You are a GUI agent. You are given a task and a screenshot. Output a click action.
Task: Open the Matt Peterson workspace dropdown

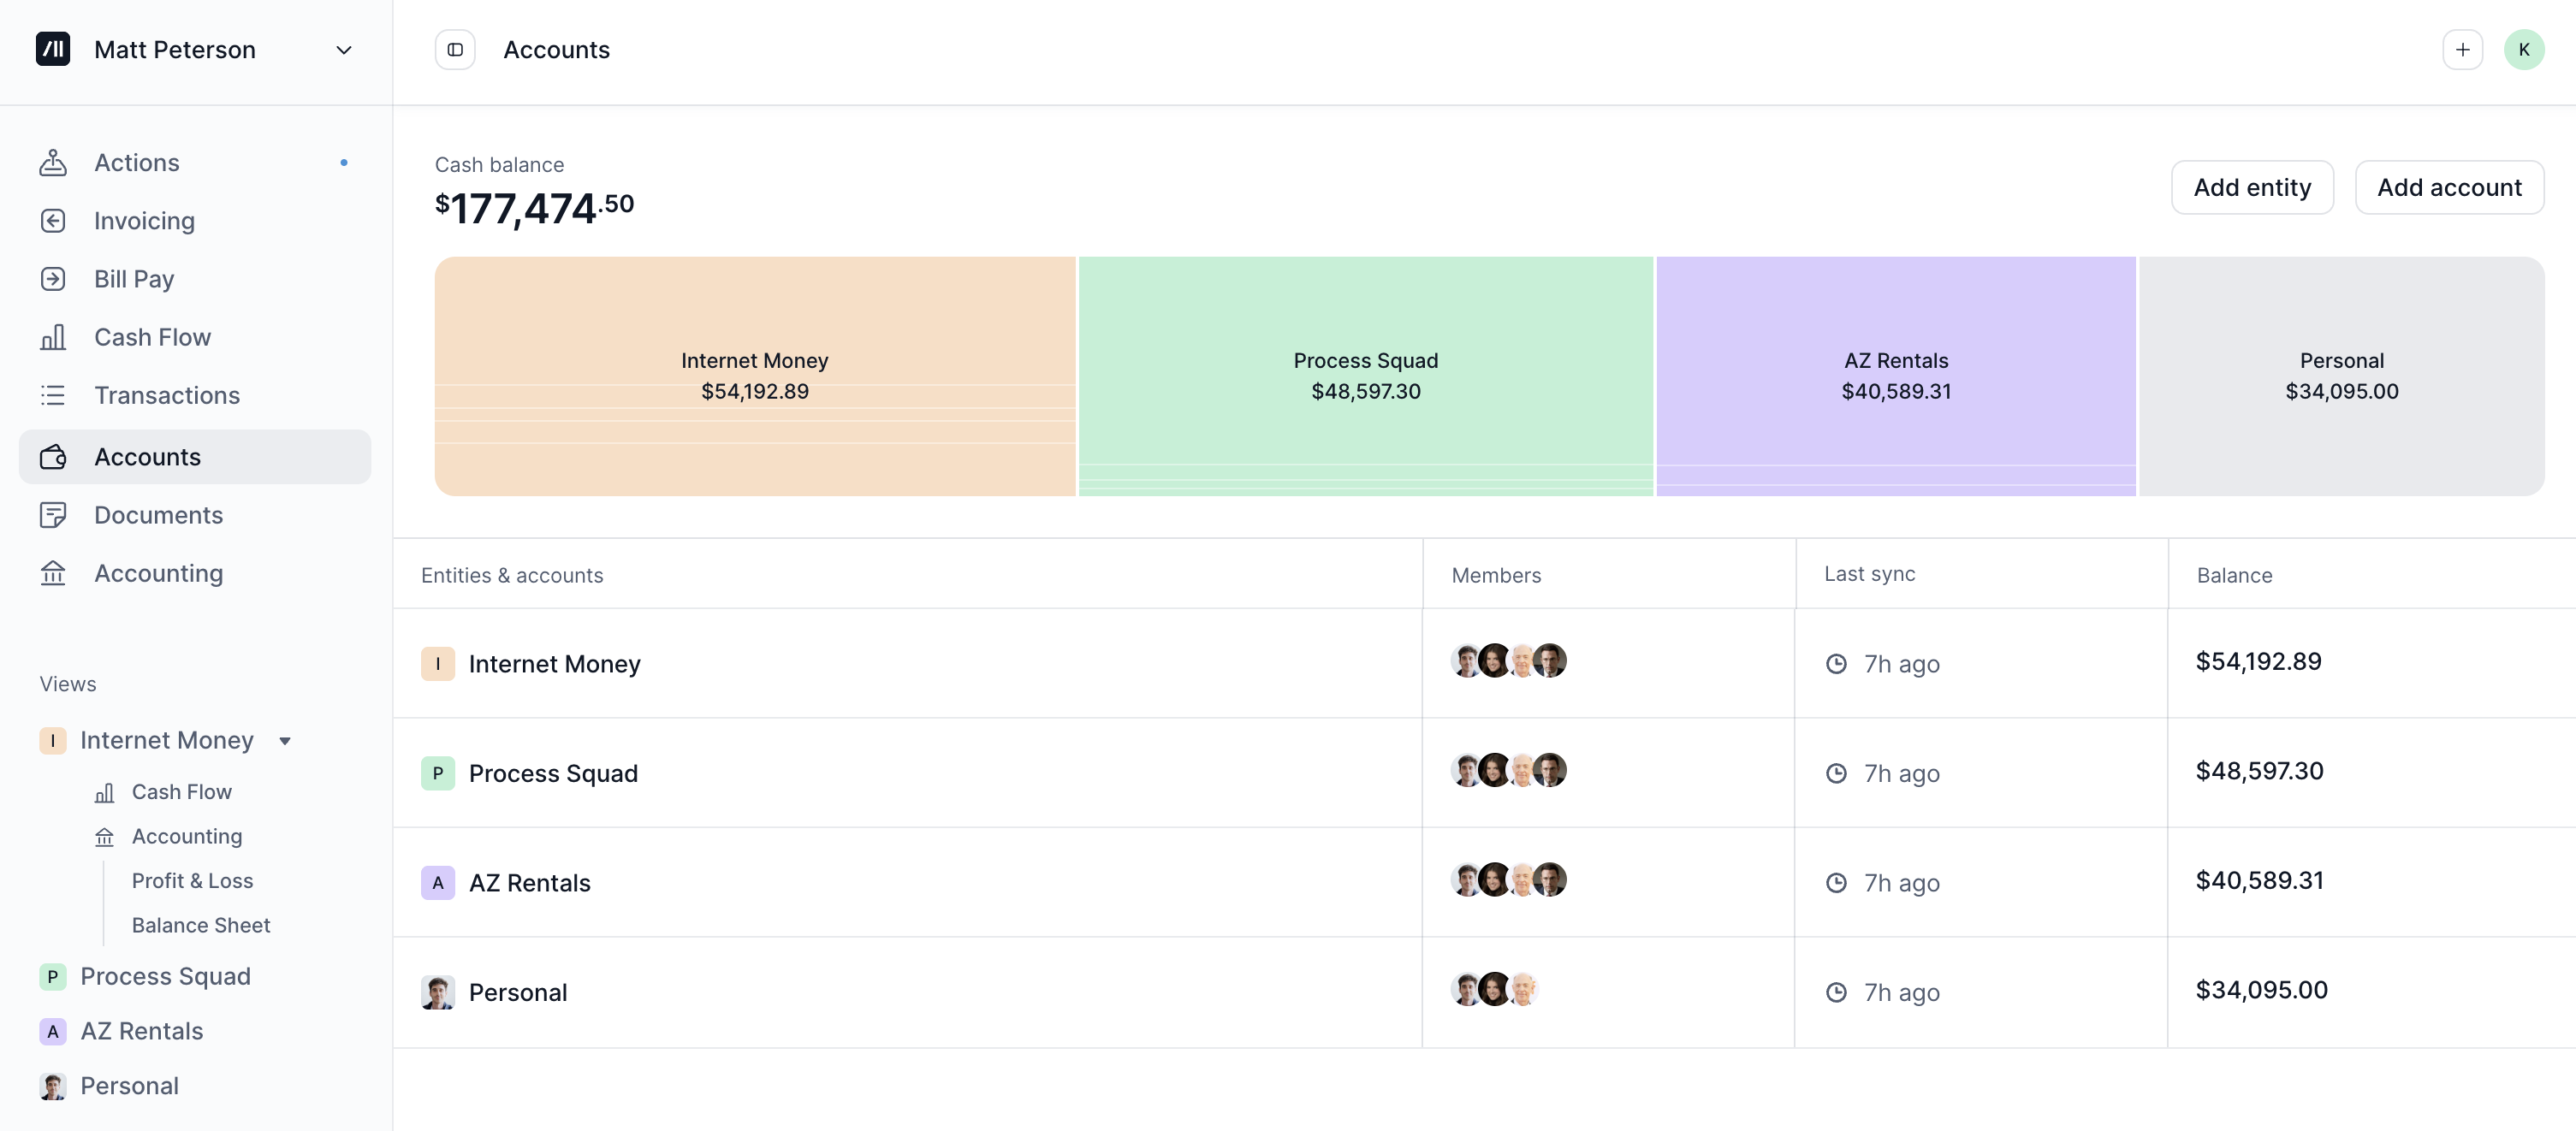343,50
